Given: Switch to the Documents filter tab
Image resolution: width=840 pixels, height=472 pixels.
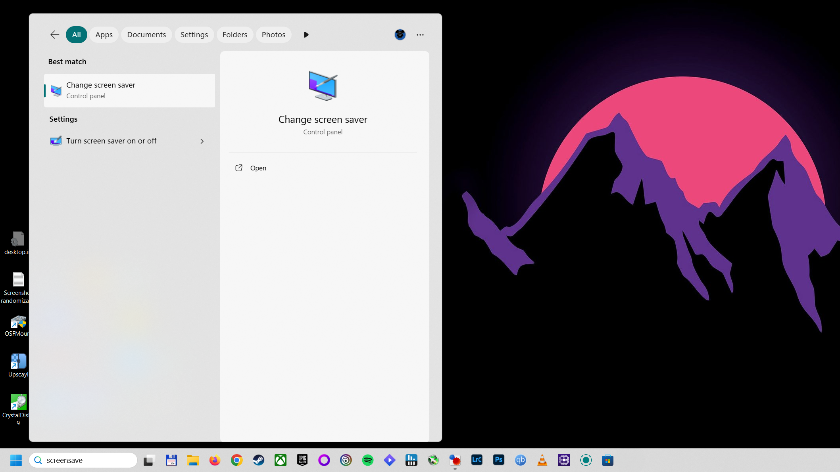Looking at the screenshot, I should click(146, 34).
